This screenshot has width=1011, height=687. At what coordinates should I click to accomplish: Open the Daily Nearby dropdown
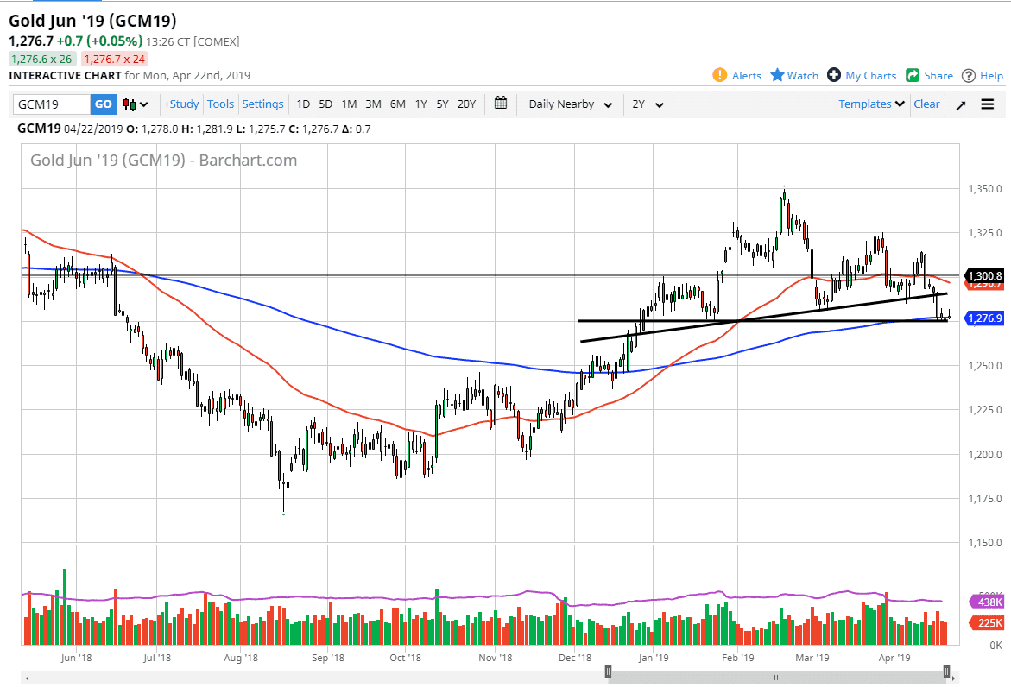point(570,104)
